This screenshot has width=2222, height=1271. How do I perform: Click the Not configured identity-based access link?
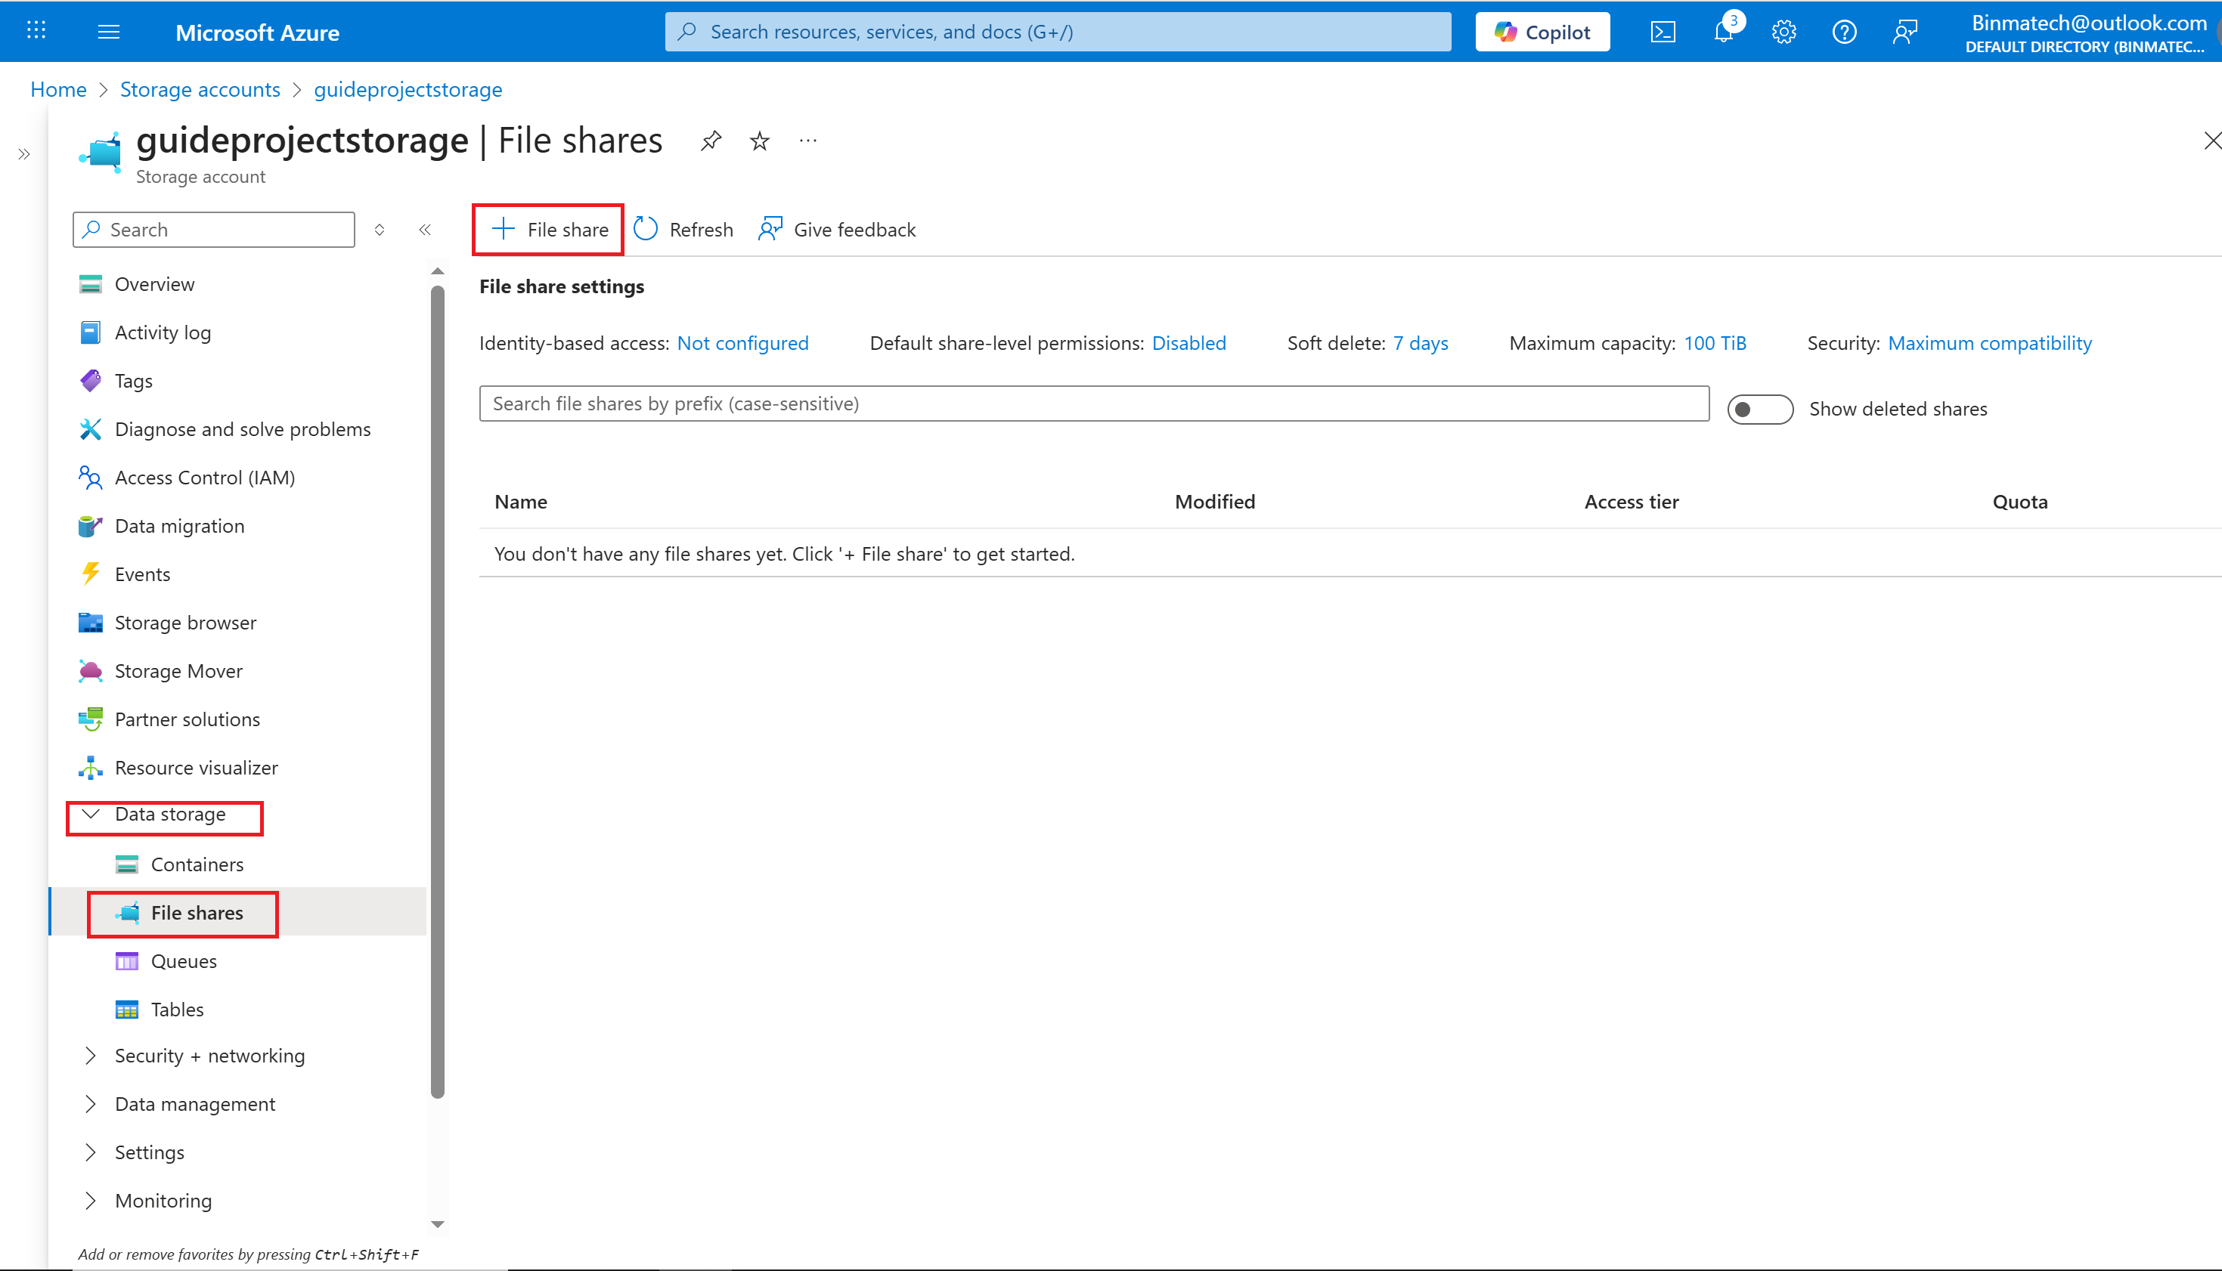[742, 343]
